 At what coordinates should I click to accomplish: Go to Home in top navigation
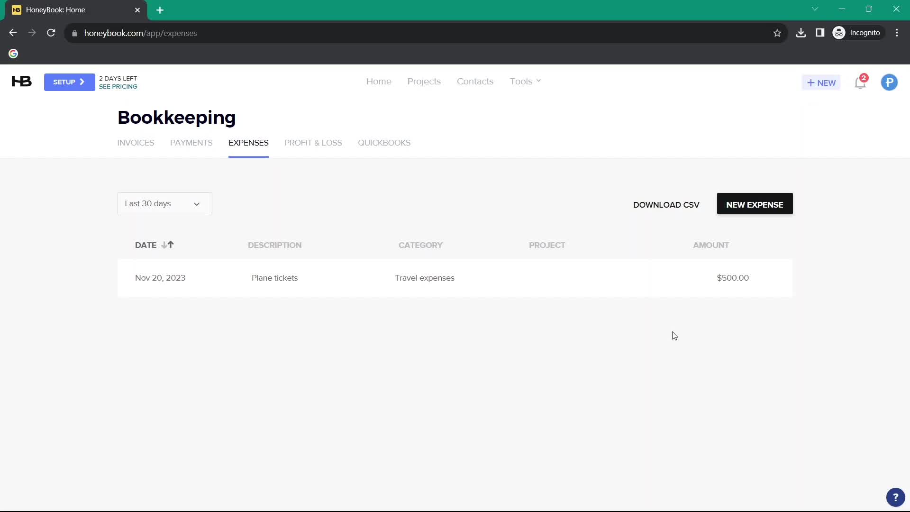(x=379, y=82)
